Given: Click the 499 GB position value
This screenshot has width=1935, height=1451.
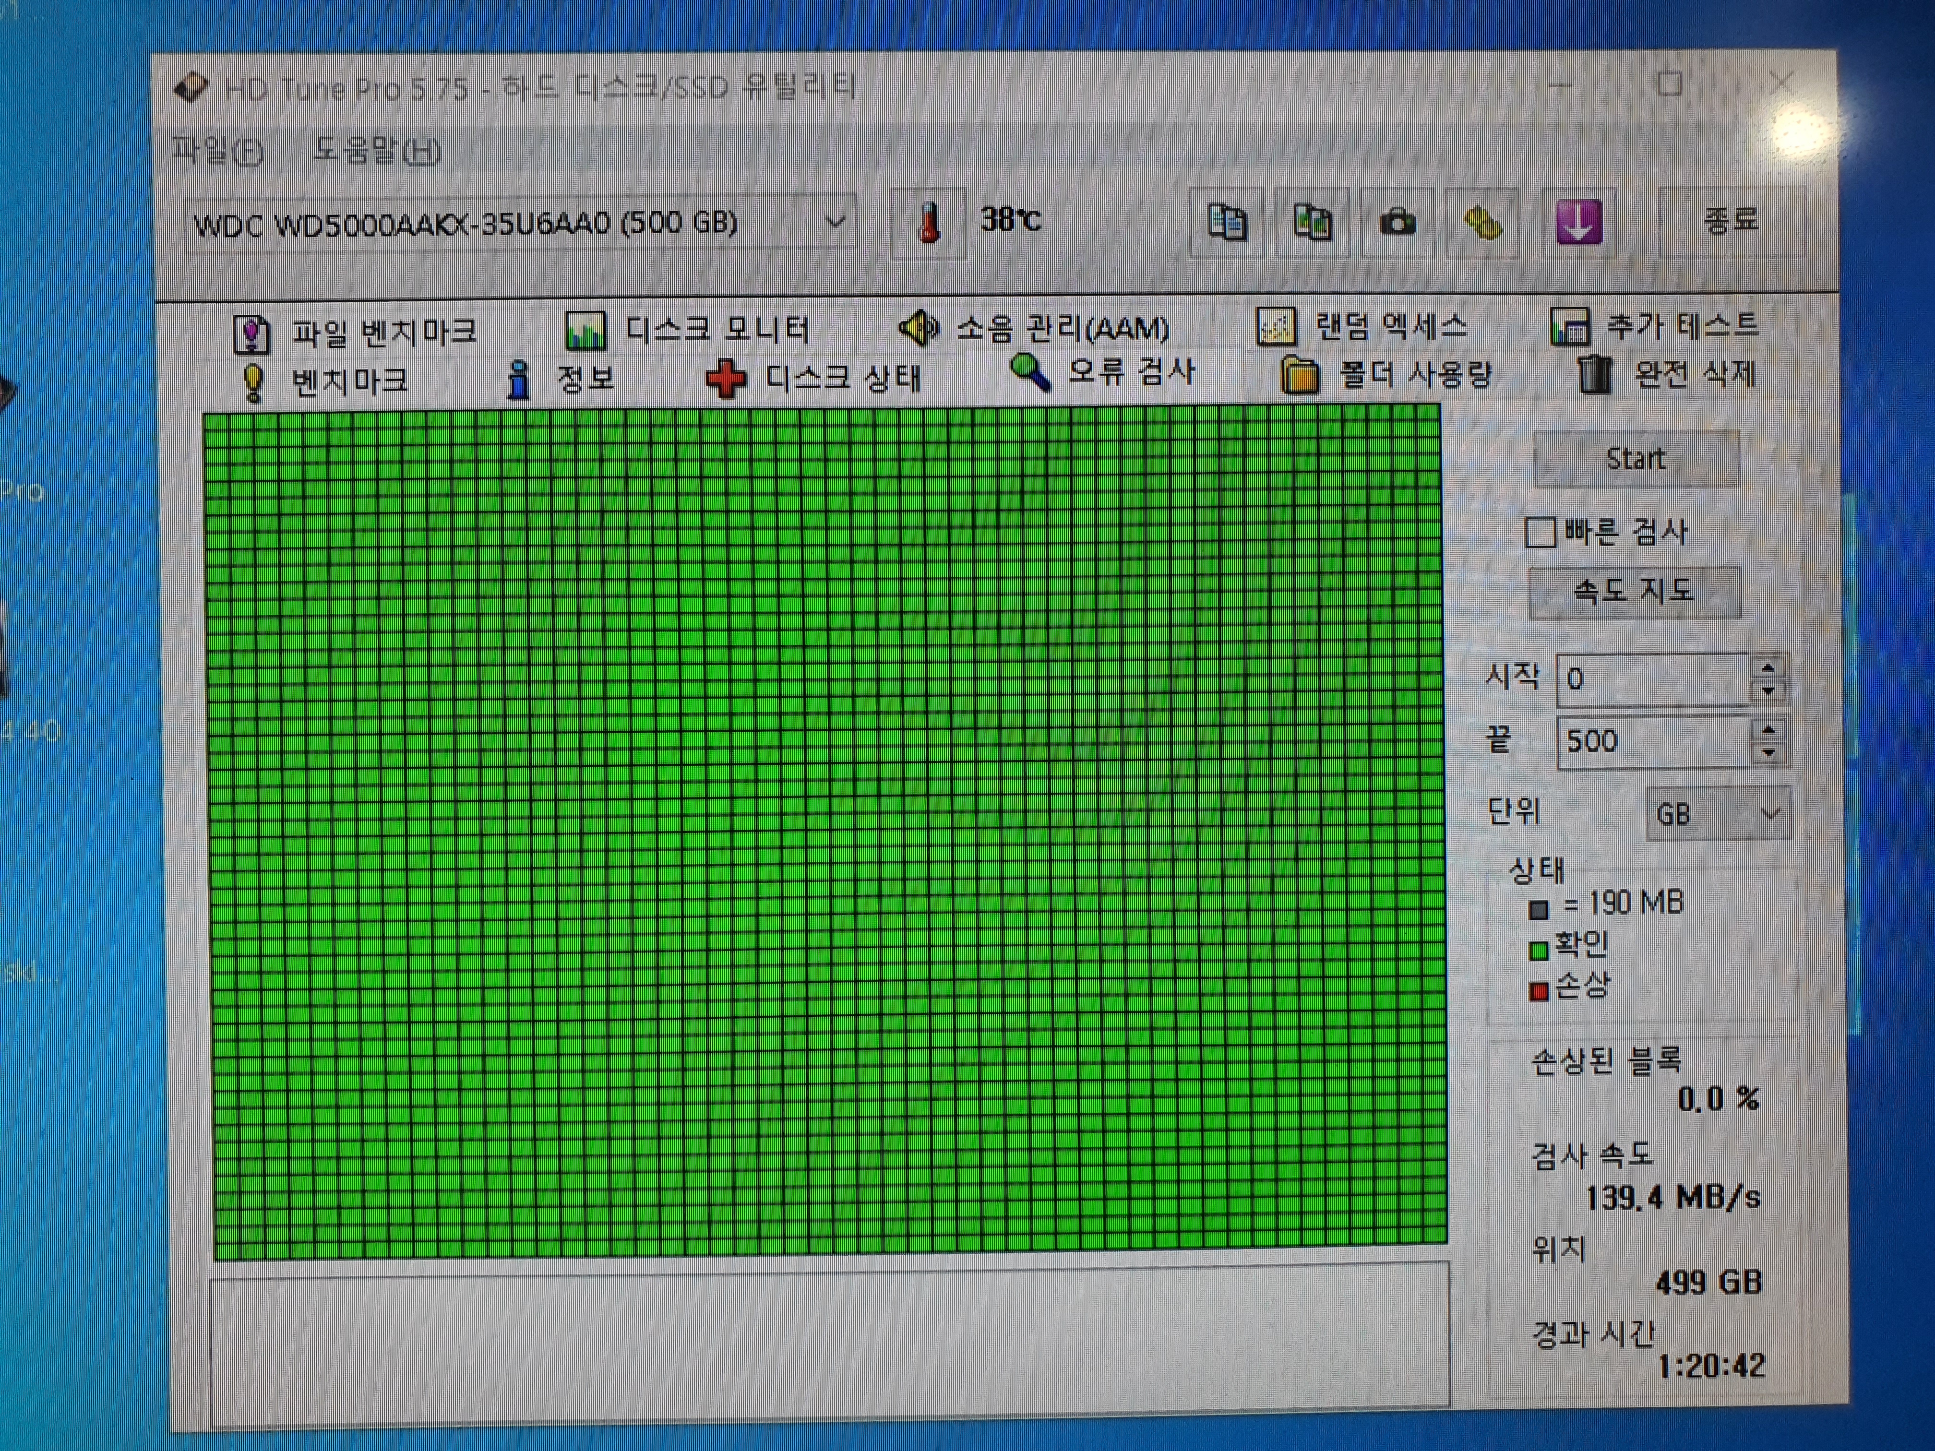Looking at the screenshot, I should pyautogui.click(x=1708, y=1283).
